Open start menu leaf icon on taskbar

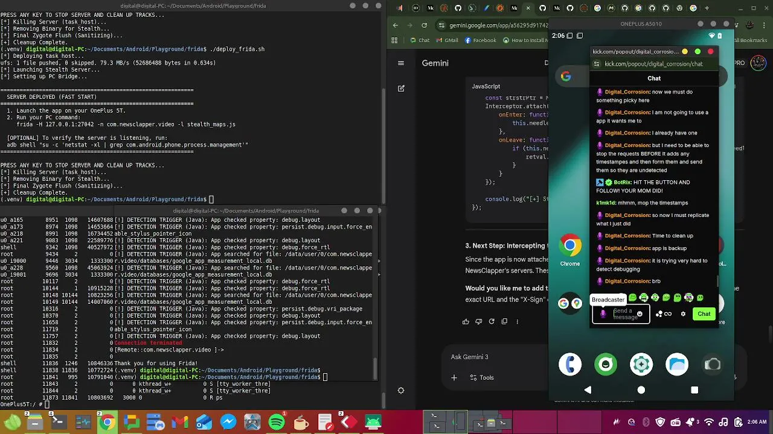tap(12, 423)
